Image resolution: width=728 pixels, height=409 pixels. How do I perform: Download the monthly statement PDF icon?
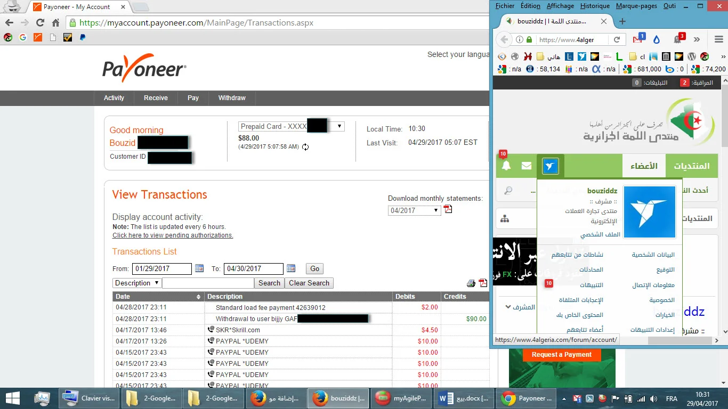click(448, 210)
